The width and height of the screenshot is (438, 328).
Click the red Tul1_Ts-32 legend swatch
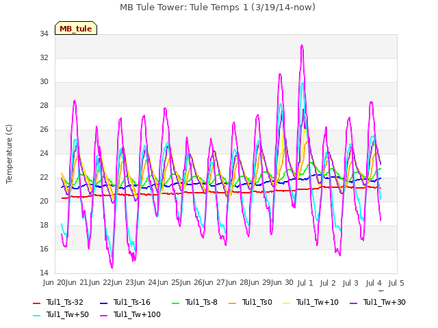point(37,303)
